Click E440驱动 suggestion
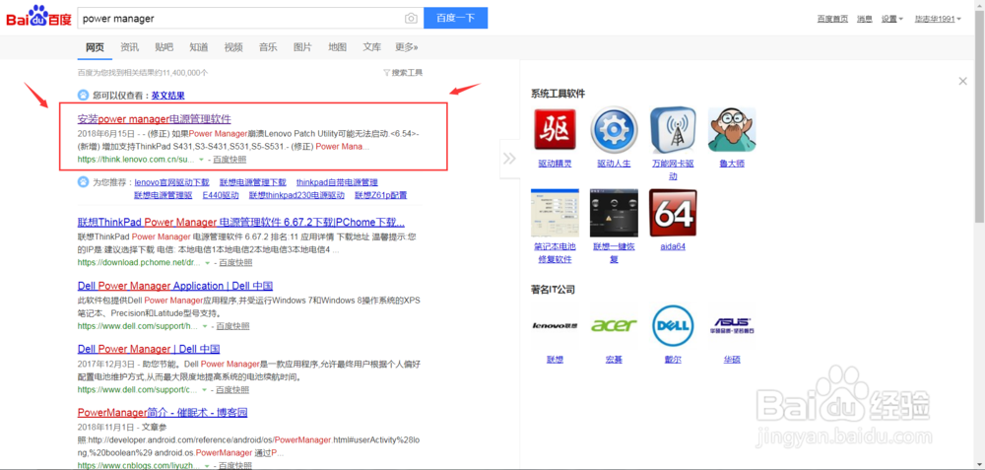 [x=221, y=195]
